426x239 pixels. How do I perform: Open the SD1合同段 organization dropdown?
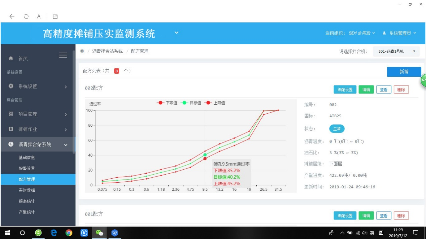click(362, 33)
